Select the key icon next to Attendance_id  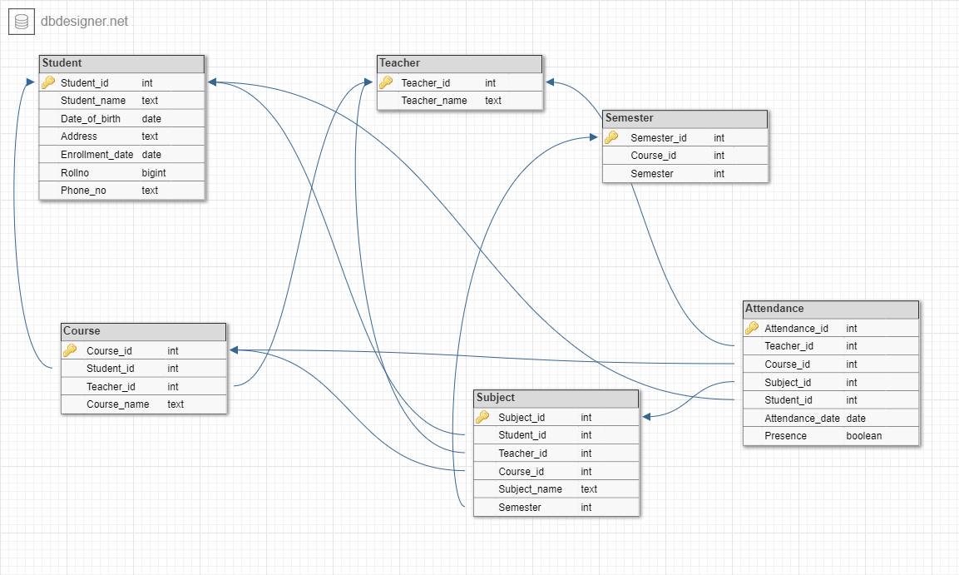(751, 328)
